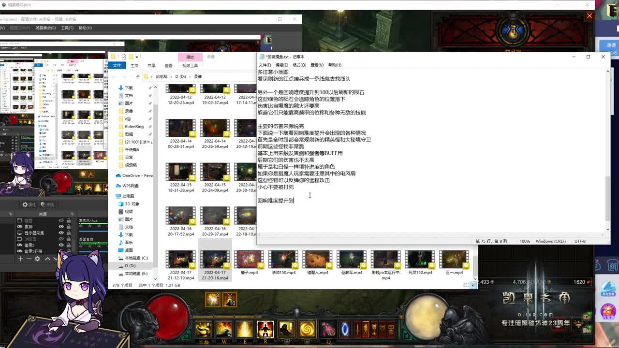Open the 帮助(H) menu in Notepad
This screenshot has width=619, height=348.
[x=335, y=65]
